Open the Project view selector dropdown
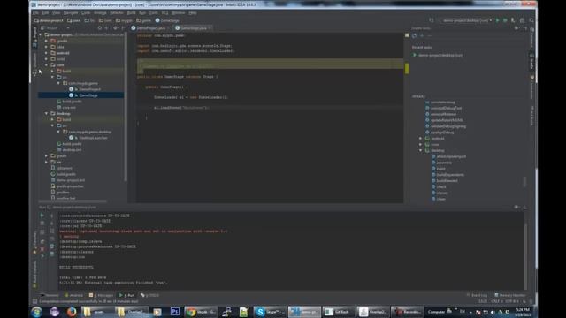This screenshot has height=318, width=566. coord(55,28)
